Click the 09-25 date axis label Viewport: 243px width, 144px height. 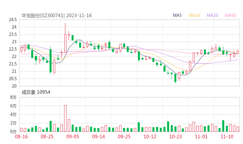[x=124, y=136]
